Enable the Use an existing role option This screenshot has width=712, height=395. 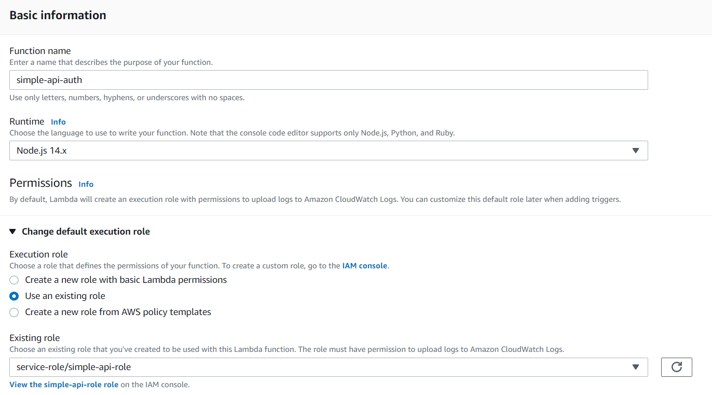[14, 296]
